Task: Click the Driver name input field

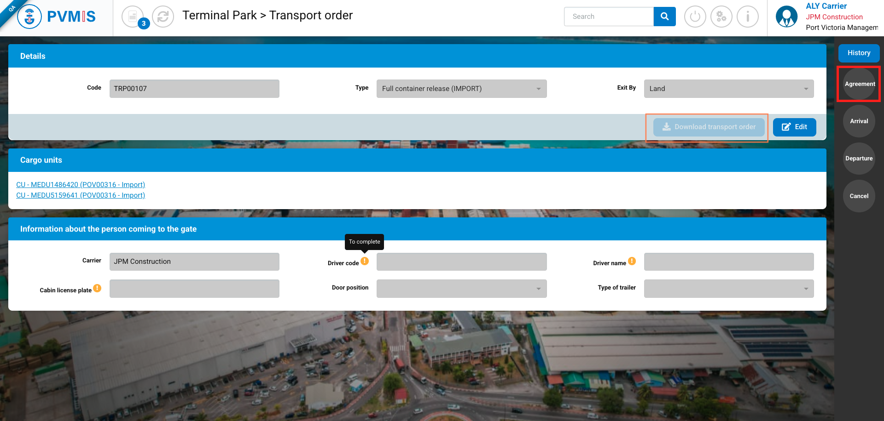Action: click(x=728, y=262)
